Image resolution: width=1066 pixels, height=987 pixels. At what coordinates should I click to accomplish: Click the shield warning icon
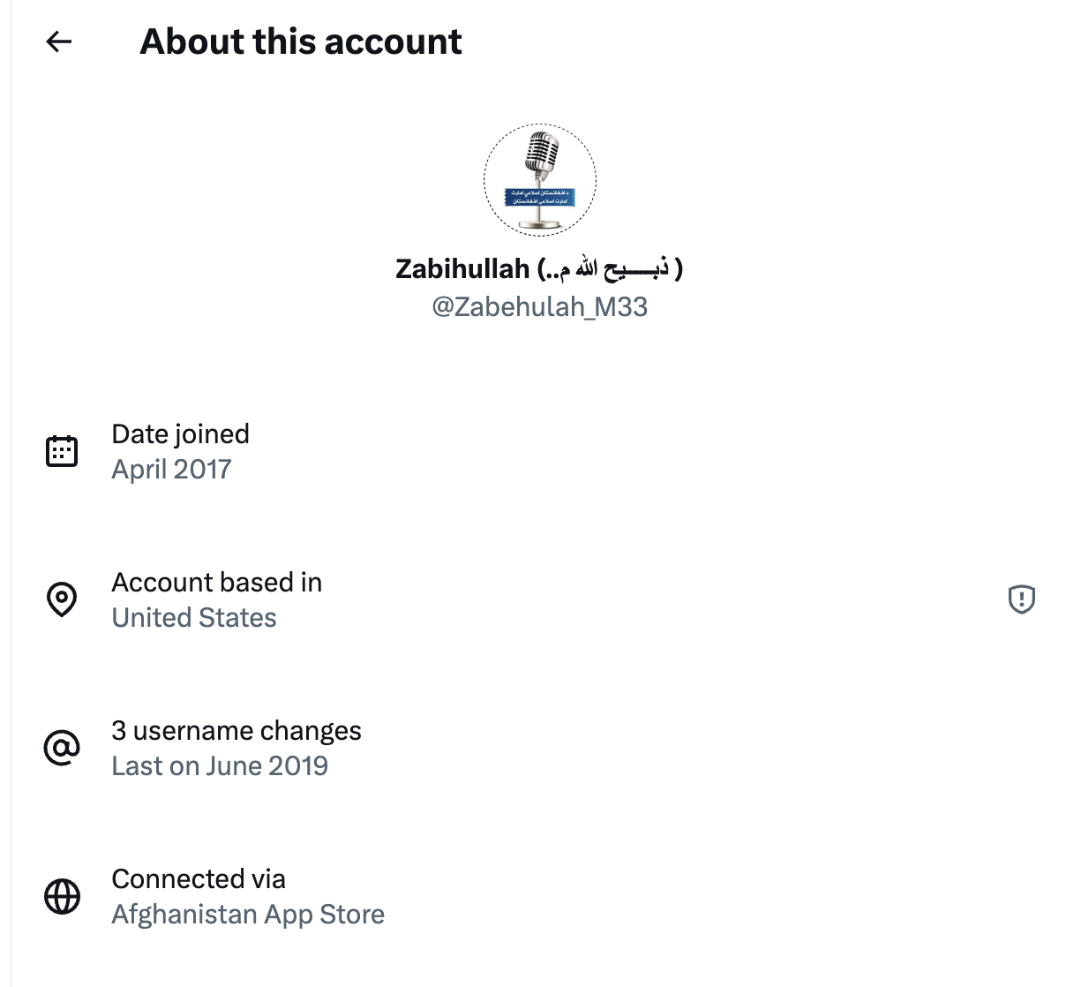click(1021, 599)
